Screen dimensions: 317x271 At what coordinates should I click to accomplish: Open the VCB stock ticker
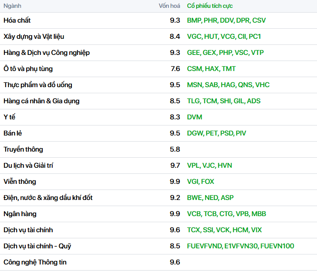click(194, 214)
